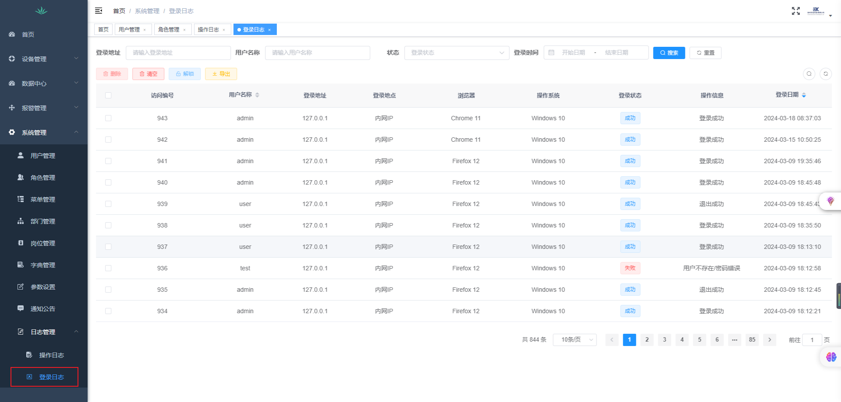
Task: Check the row 943 checkbox
Action: [x=108, y=118]
